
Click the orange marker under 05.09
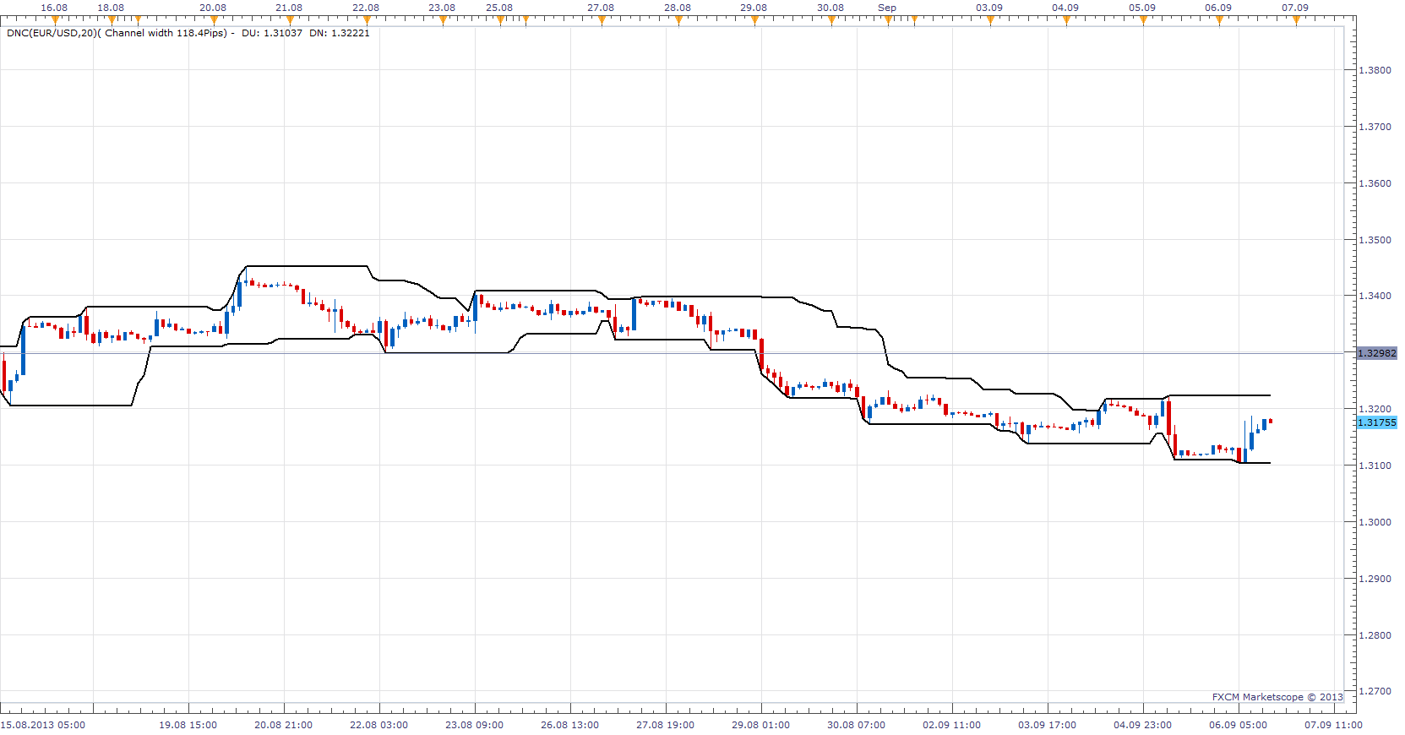point(1143,20)
